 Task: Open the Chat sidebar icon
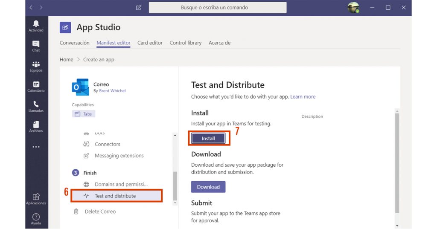36,46
